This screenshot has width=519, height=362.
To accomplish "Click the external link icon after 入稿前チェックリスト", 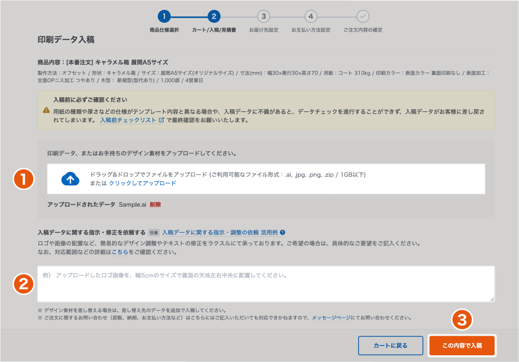I will point(161,120).
